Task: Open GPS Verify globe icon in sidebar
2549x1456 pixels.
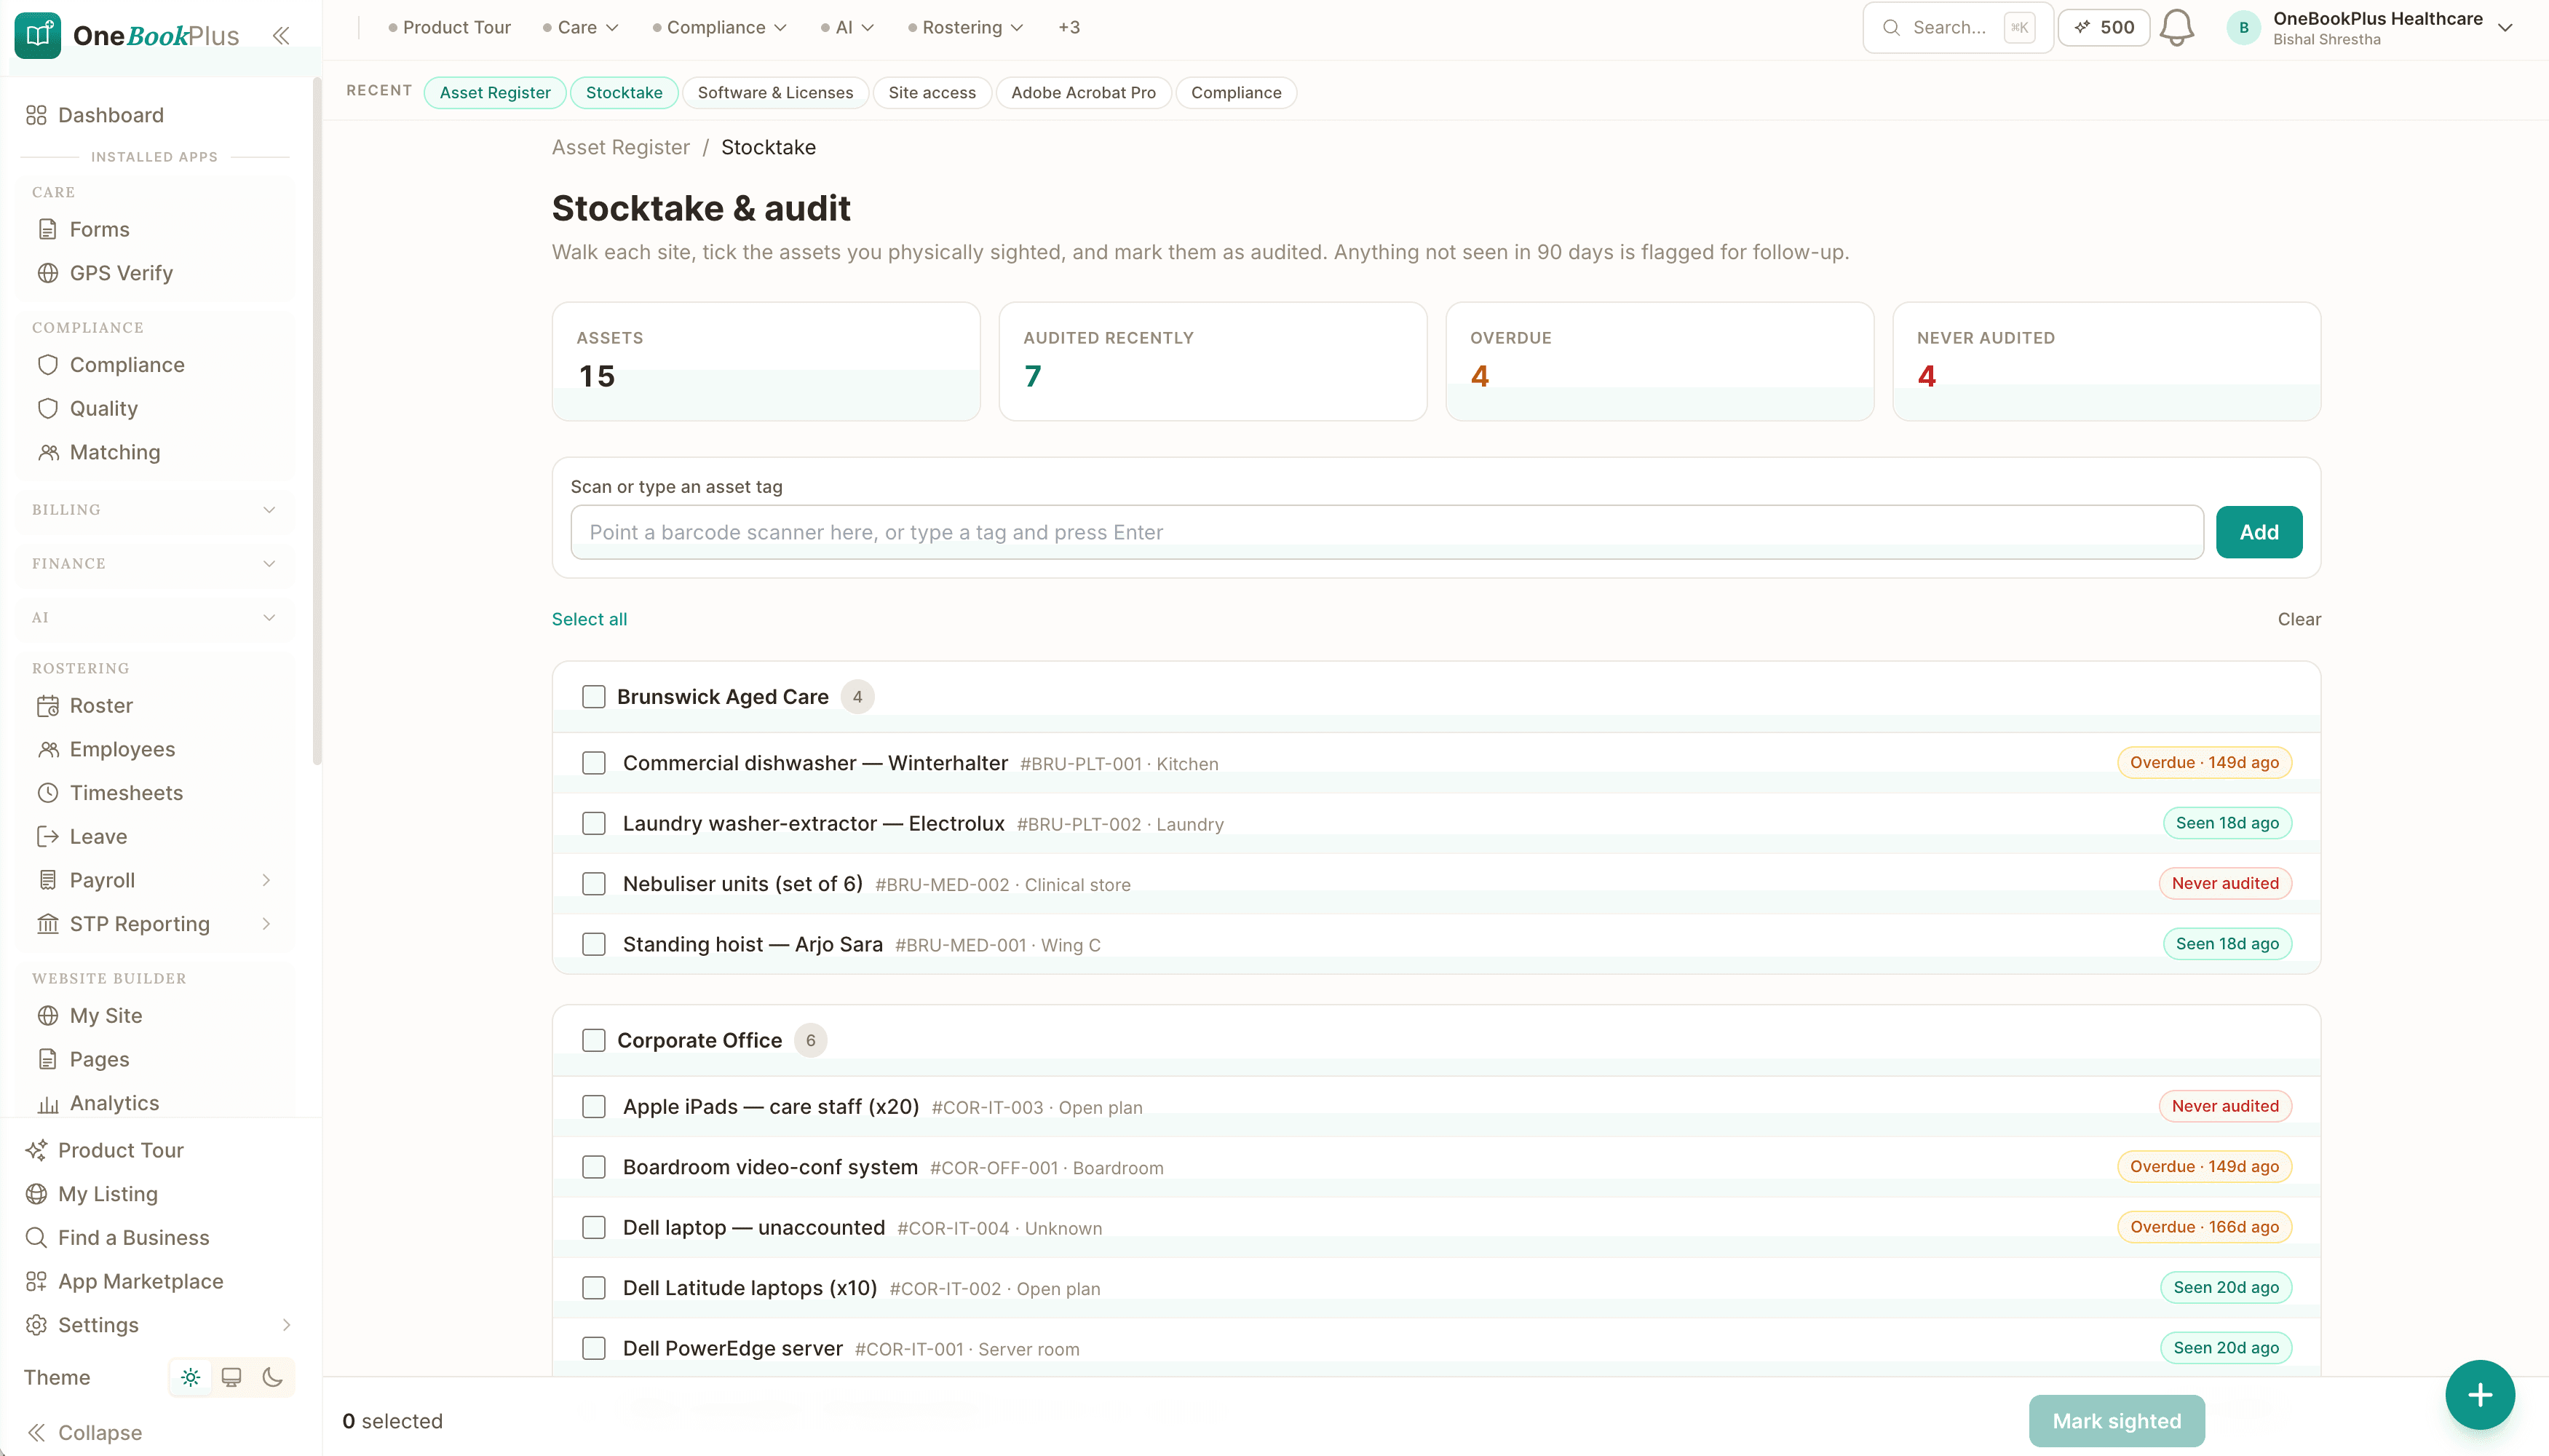Action: [x=48, y=273]
